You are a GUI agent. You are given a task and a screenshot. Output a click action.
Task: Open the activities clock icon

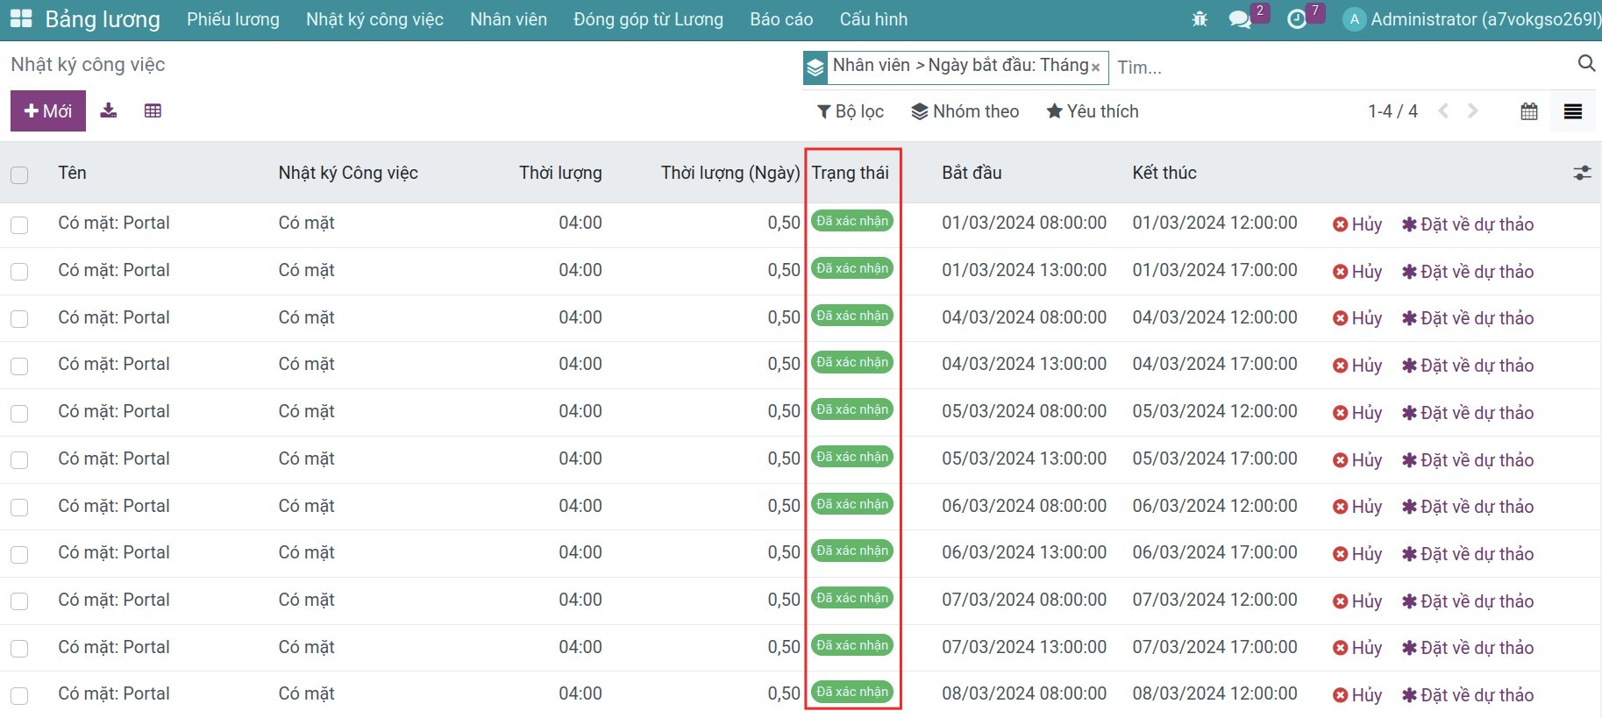coord(1297,18)
